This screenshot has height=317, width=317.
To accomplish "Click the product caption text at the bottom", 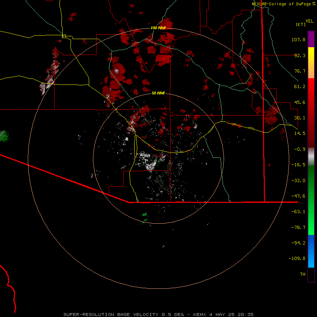I will pyautogui.click(x=158, y=315).
